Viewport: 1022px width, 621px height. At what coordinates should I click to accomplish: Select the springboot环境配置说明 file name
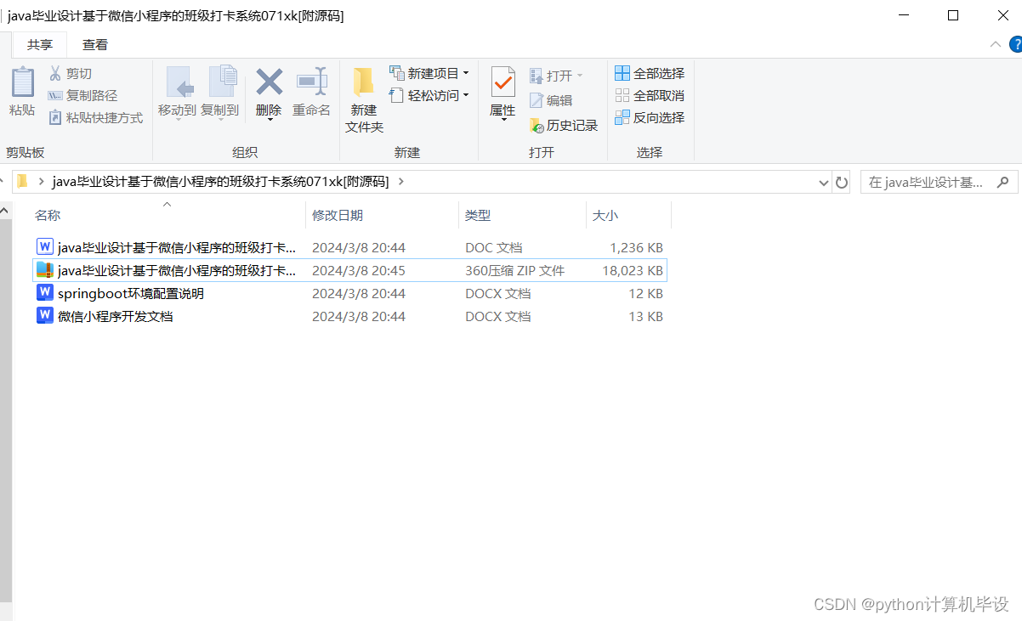(131, 293)
